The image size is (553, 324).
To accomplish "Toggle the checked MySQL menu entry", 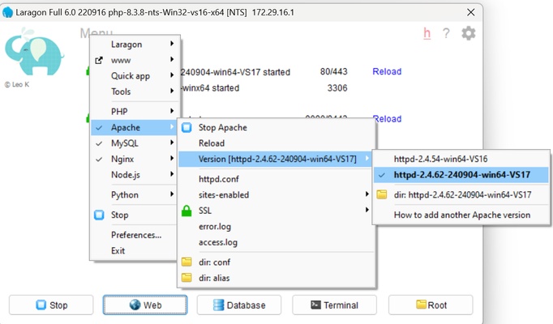I will (124, 143).
